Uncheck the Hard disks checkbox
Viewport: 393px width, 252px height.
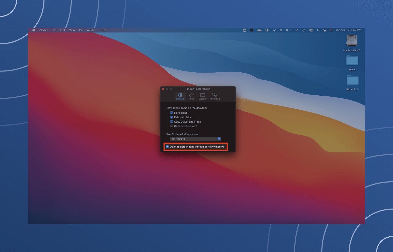point(172,113)
